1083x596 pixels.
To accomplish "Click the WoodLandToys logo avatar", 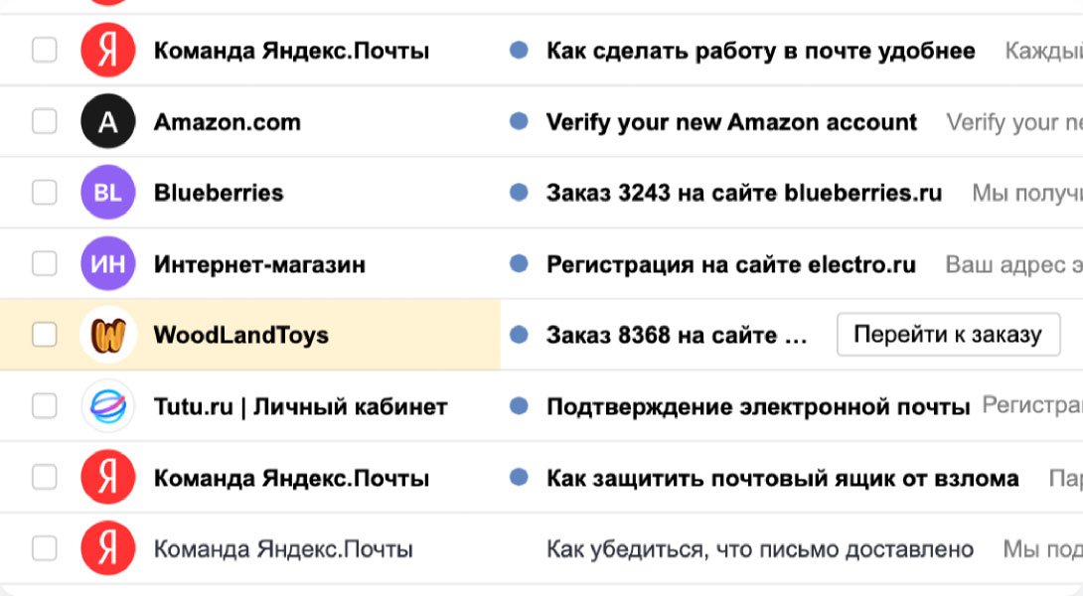I will [107, 335].
